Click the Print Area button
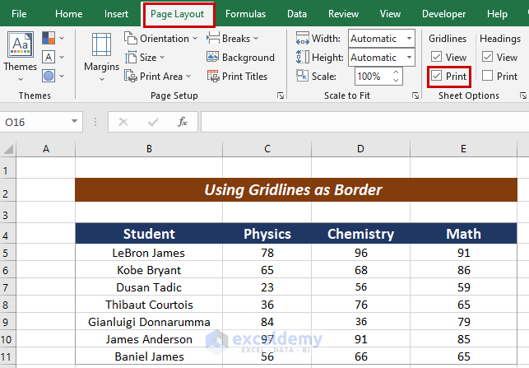This screenshot has height=368, width=529. click(x=155, y=77)
